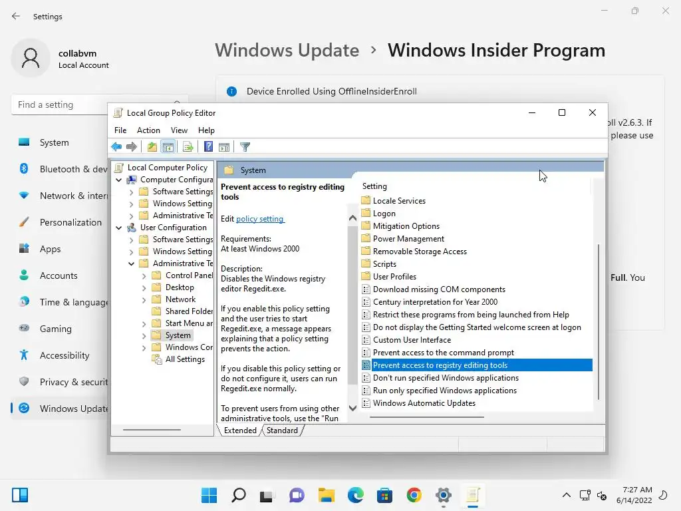Click description pane scroll up arrow
The width and height of the screenshot is (681, 511).
pyautogui.click(x=352, y=218)
